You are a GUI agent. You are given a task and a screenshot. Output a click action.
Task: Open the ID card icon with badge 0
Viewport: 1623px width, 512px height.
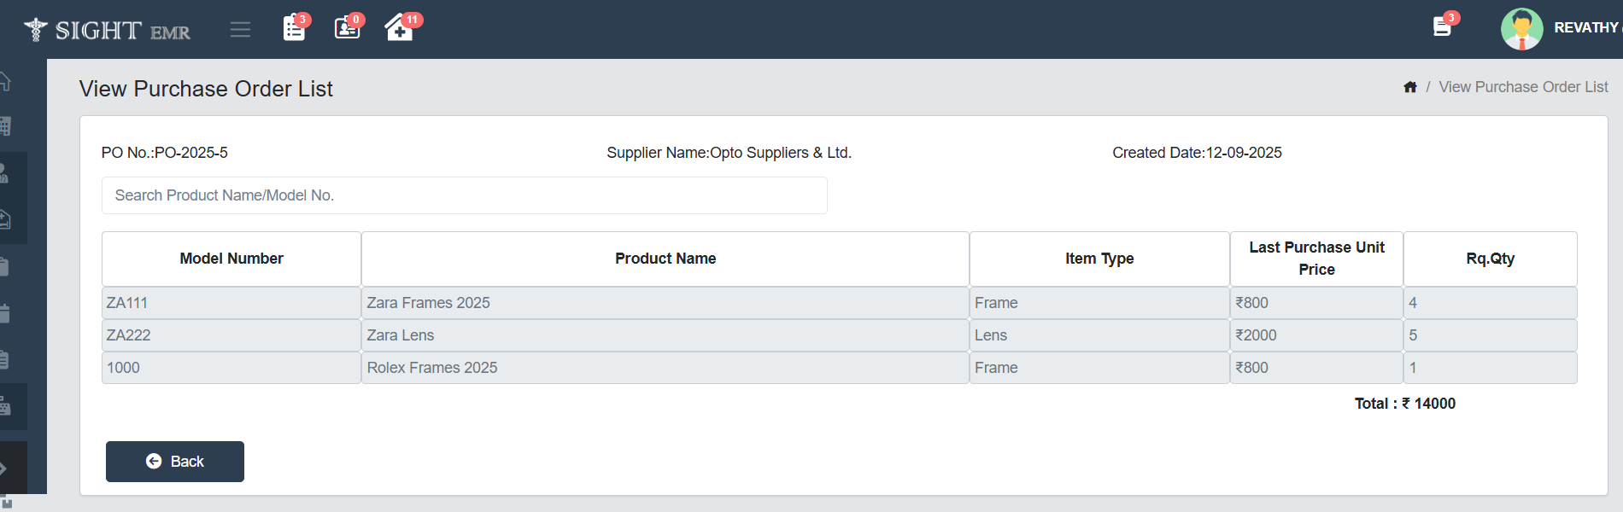coord(347,28)
